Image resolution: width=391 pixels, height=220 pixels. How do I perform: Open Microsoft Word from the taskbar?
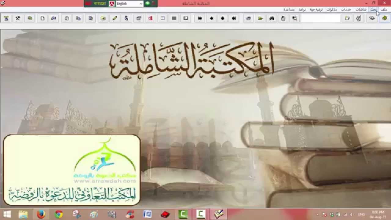point(148,215)
